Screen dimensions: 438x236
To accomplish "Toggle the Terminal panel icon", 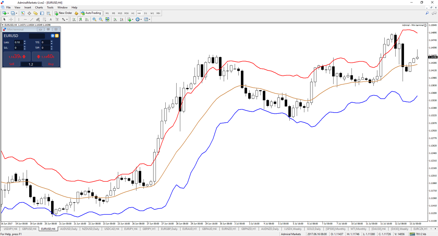I will click(42, 13).
